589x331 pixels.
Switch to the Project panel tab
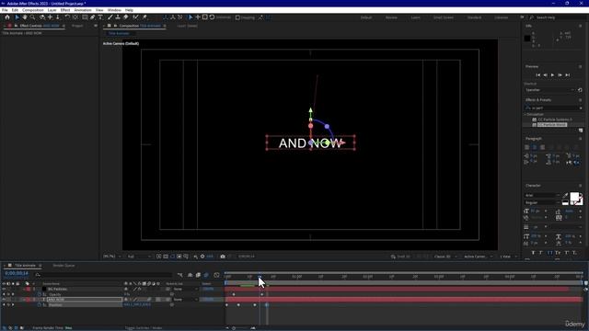click(77, 26)
